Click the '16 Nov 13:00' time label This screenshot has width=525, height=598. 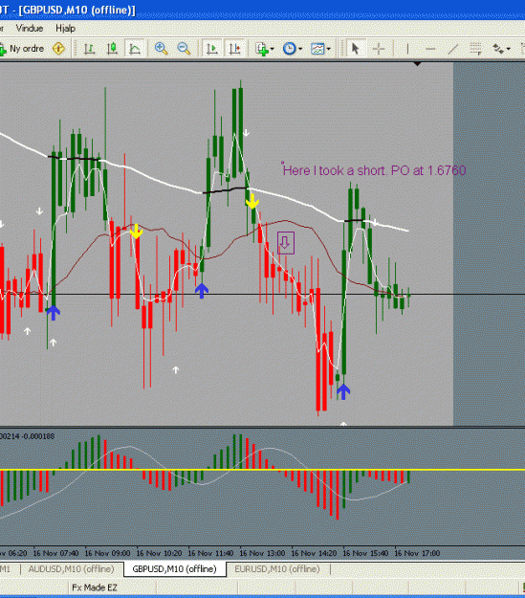[x=262, y=553]
